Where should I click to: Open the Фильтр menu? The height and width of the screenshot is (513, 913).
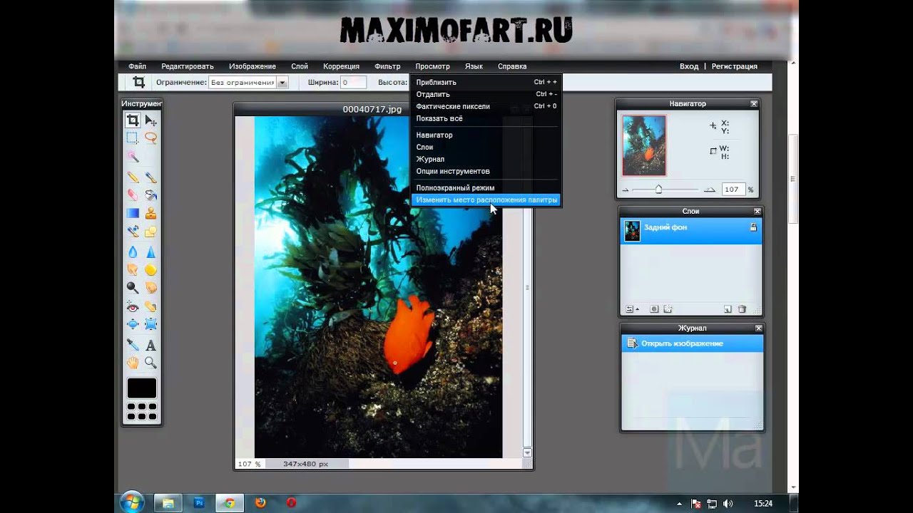click(x=387, y=66)
